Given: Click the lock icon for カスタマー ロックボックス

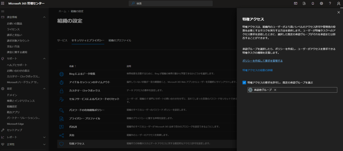Looking at the screenshot, I should (x=61, y=91).
